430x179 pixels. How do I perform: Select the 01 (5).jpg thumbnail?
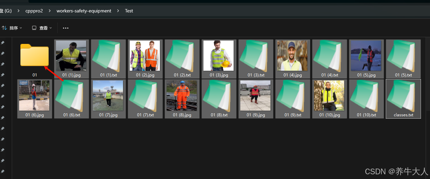(366, 56)
